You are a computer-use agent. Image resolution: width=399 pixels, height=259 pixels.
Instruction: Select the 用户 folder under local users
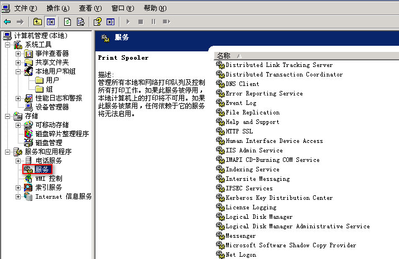pos(52,80)
